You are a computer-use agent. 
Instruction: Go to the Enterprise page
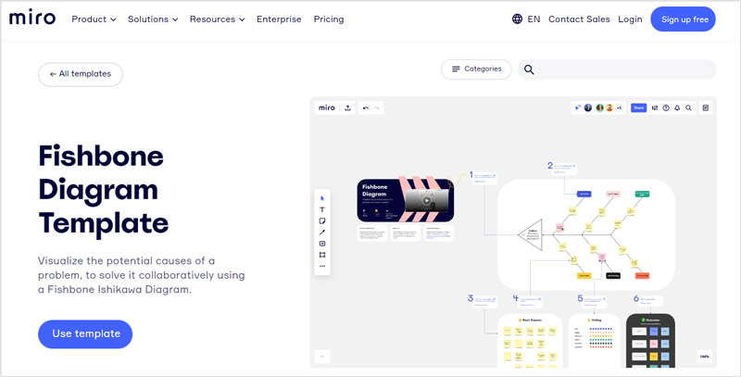279,19
